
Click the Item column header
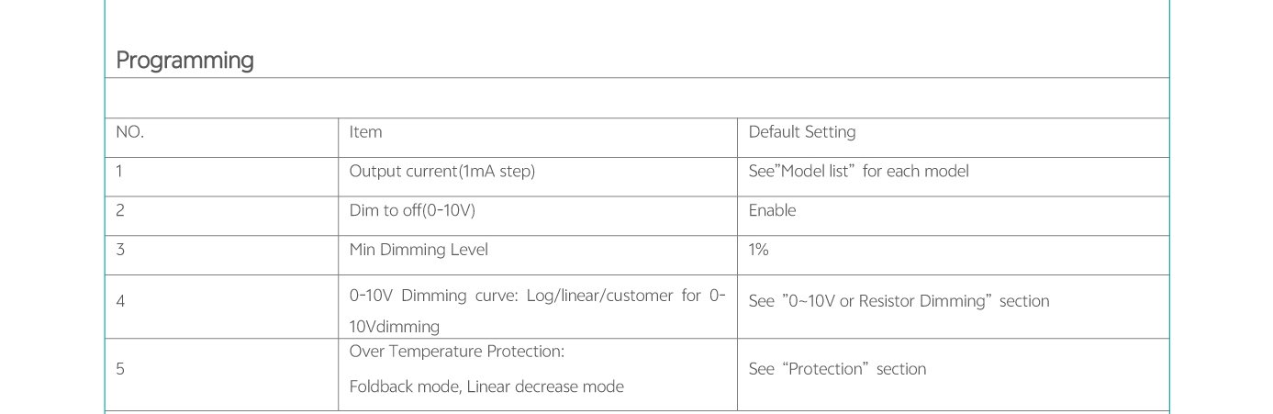tap(365, 132)
